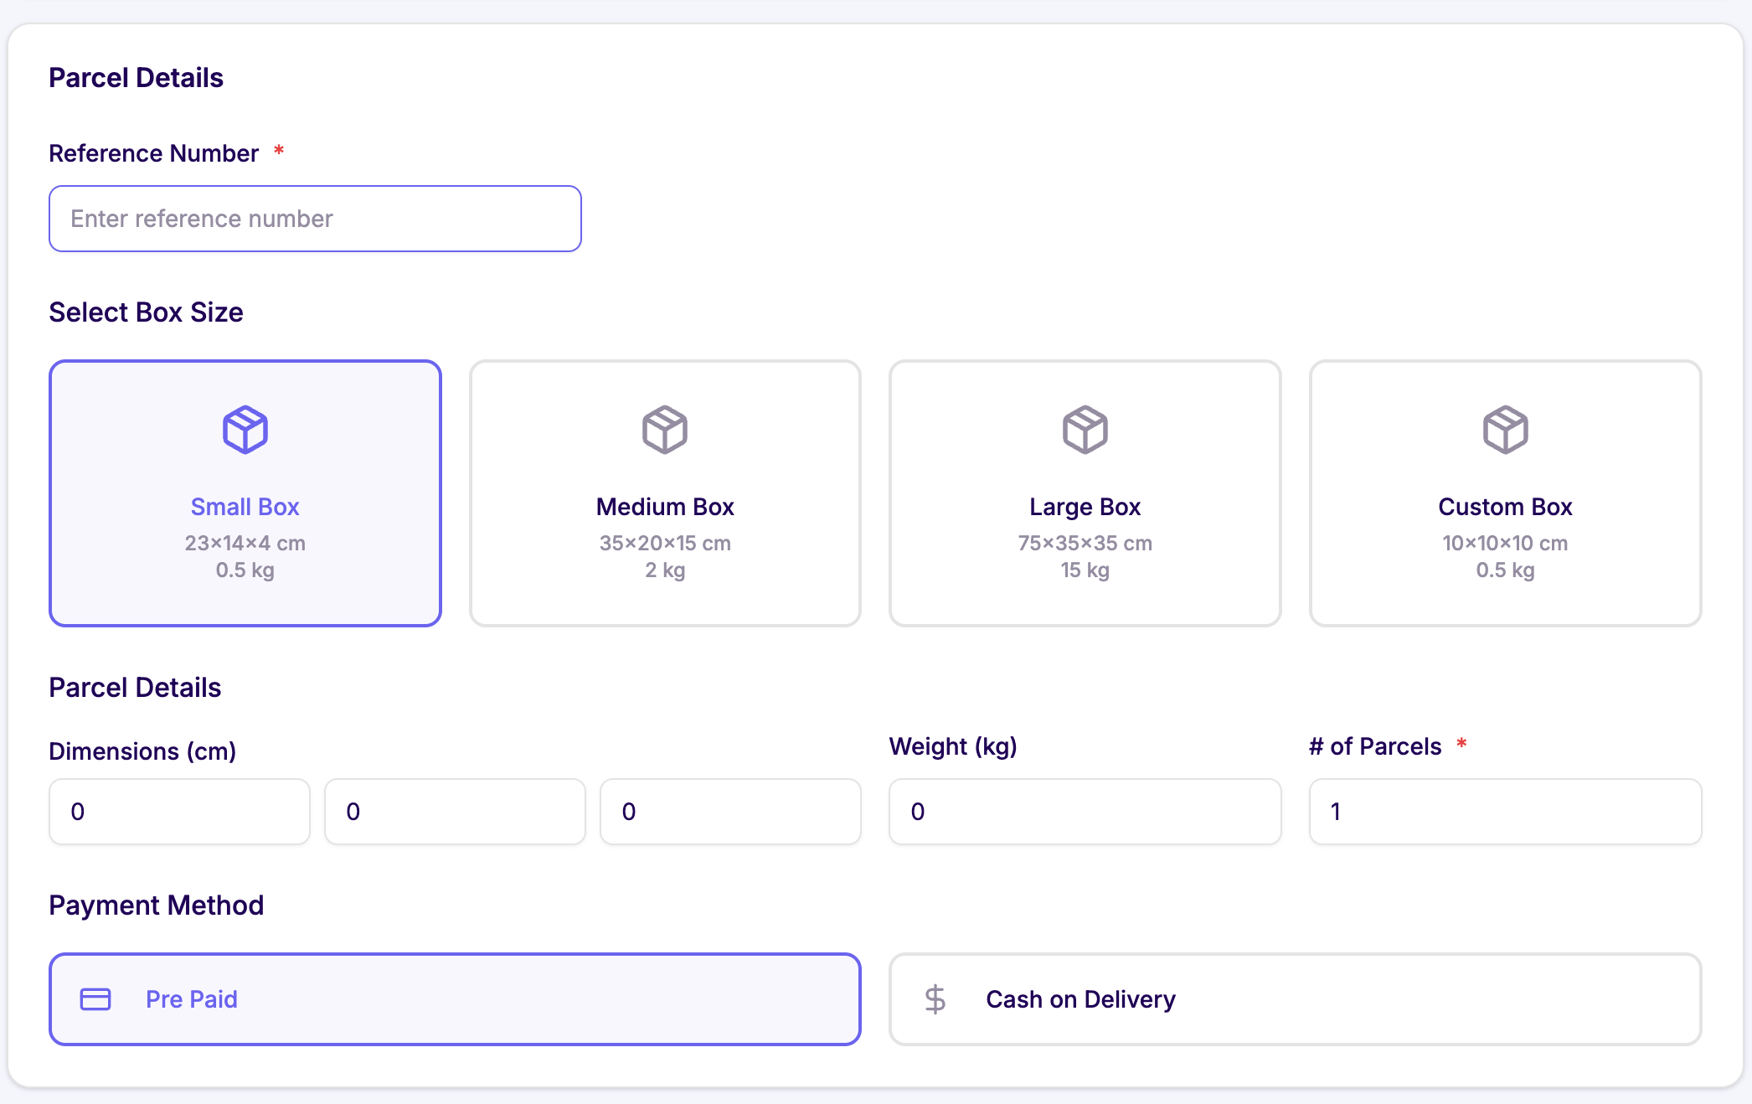Click the Small Box label text
The height and width of the screenshot is (1104, 1752).
coord(245,507)
